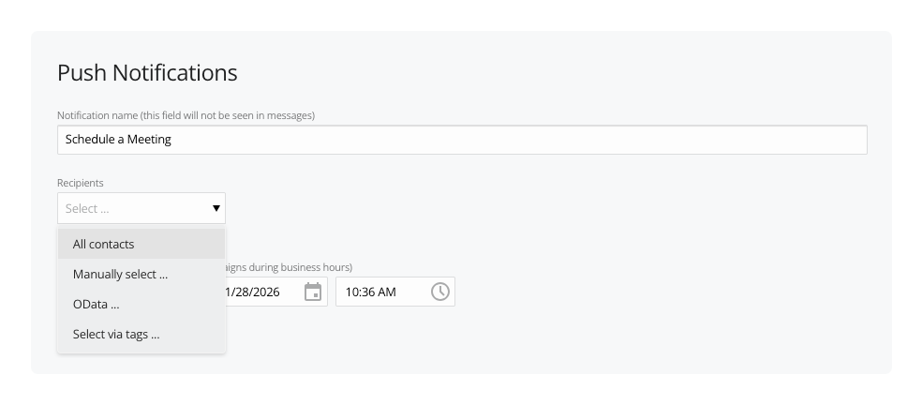Click the 'Recipients' label text
923x405 pixels.
tap(80, 182)
